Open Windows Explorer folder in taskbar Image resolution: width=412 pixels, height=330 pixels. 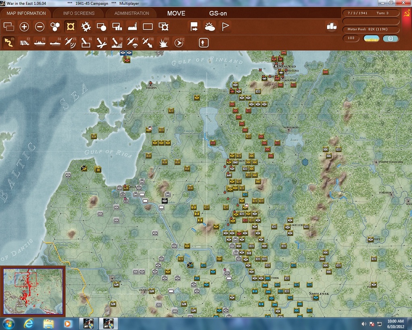click(48, 324)
